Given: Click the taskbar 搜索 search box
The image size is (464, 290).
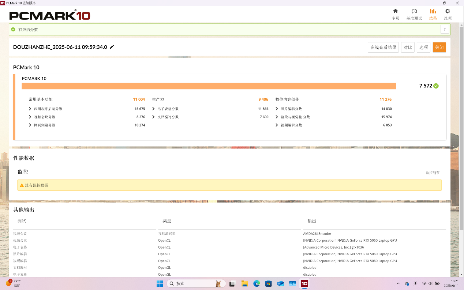Looking at the screenshot, I should (x=195, y=283).
